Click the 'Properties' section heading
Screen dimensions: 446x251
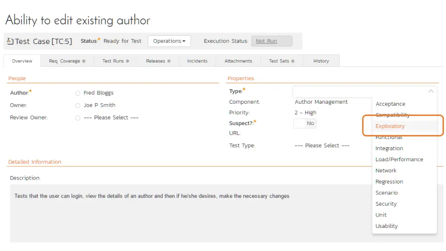coord(240,78)
